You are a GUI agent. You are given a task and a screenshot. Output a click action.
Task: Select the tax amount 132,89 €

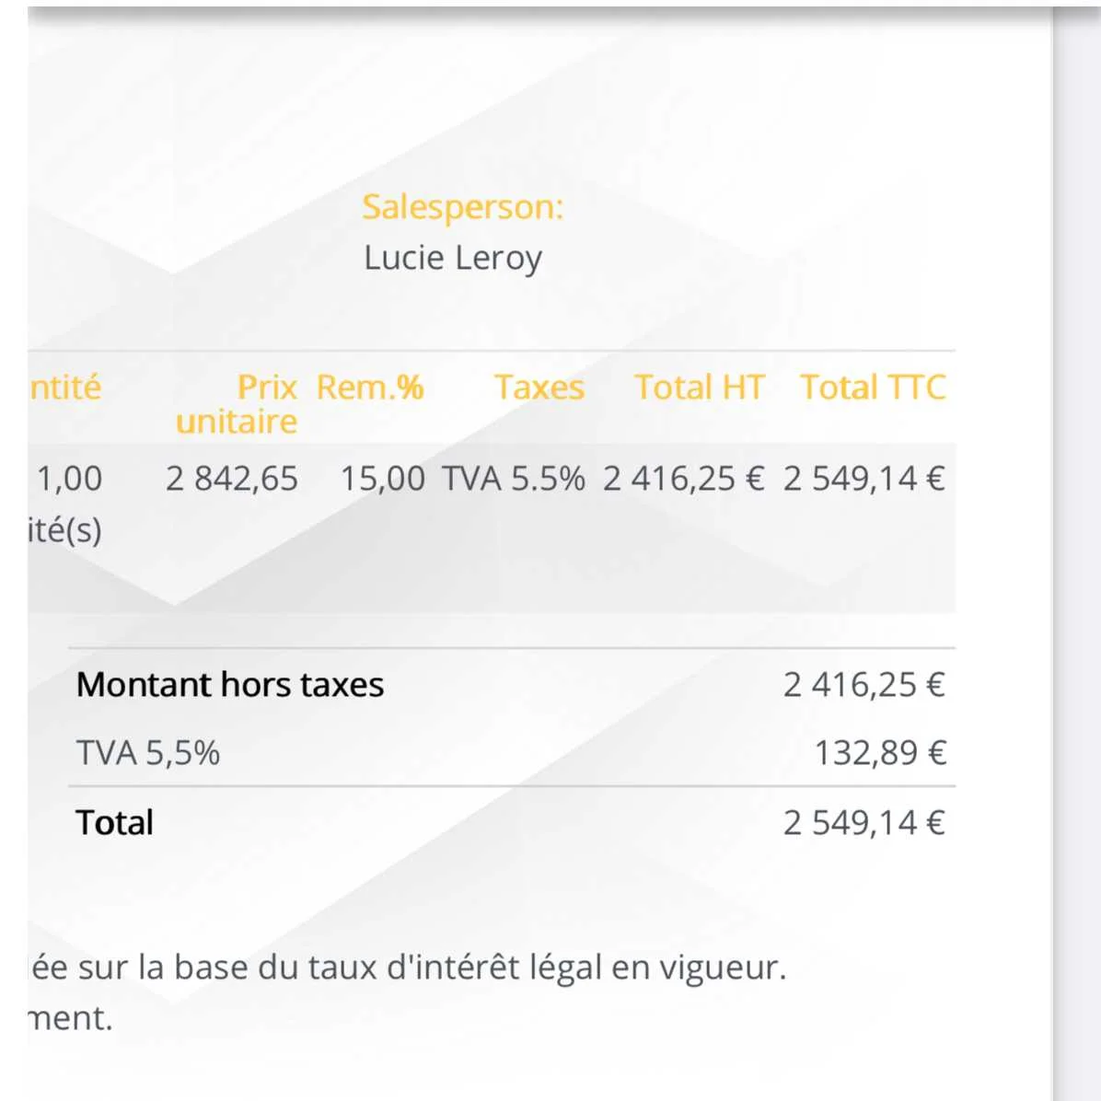880,753
